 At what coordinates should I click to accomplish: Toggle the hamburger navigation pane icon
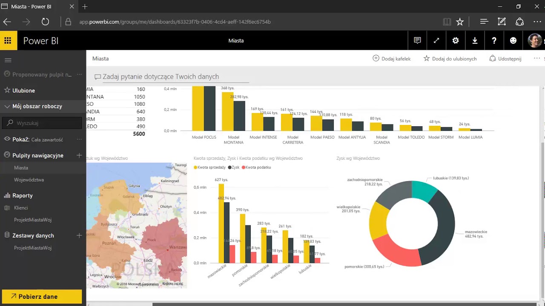point(8,60)
